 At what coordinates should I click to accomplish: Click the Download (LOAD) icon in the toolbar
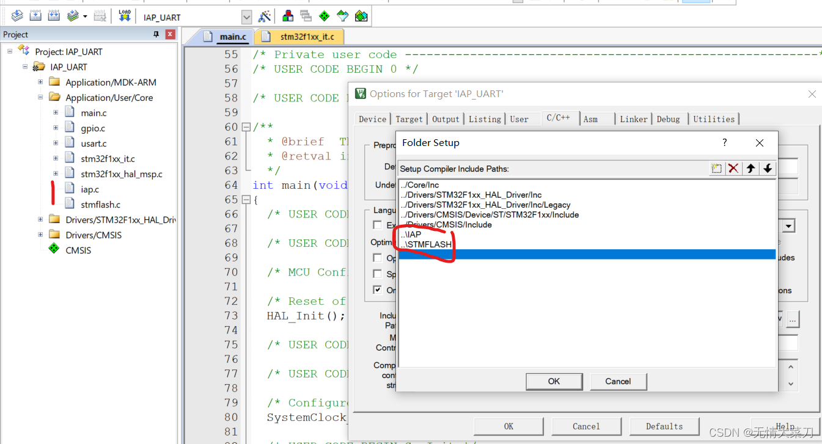click(124, 16)
